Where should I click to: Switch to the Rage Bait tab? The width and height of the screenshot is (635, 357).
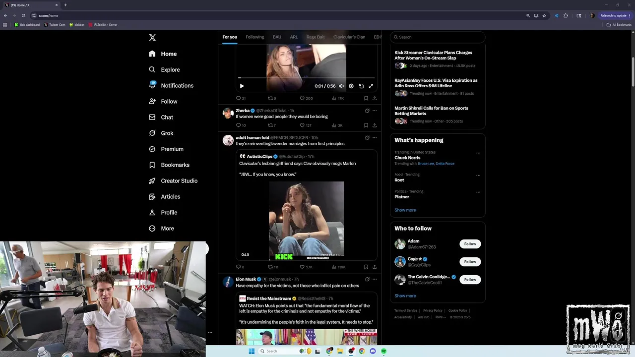[316, 37]
